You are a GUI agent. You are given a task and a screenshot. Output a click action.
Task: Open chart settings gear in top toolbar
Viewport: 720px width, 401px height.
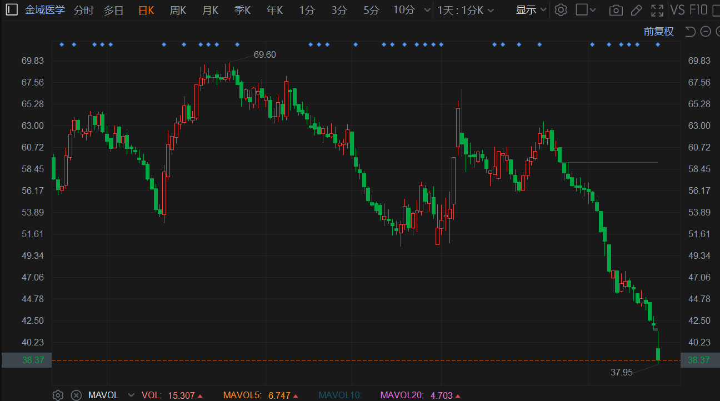[x=561, y=10]
